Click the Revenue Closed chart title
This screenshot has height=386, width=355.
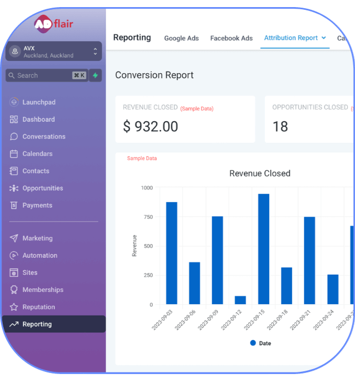click(x=260, y=174)
